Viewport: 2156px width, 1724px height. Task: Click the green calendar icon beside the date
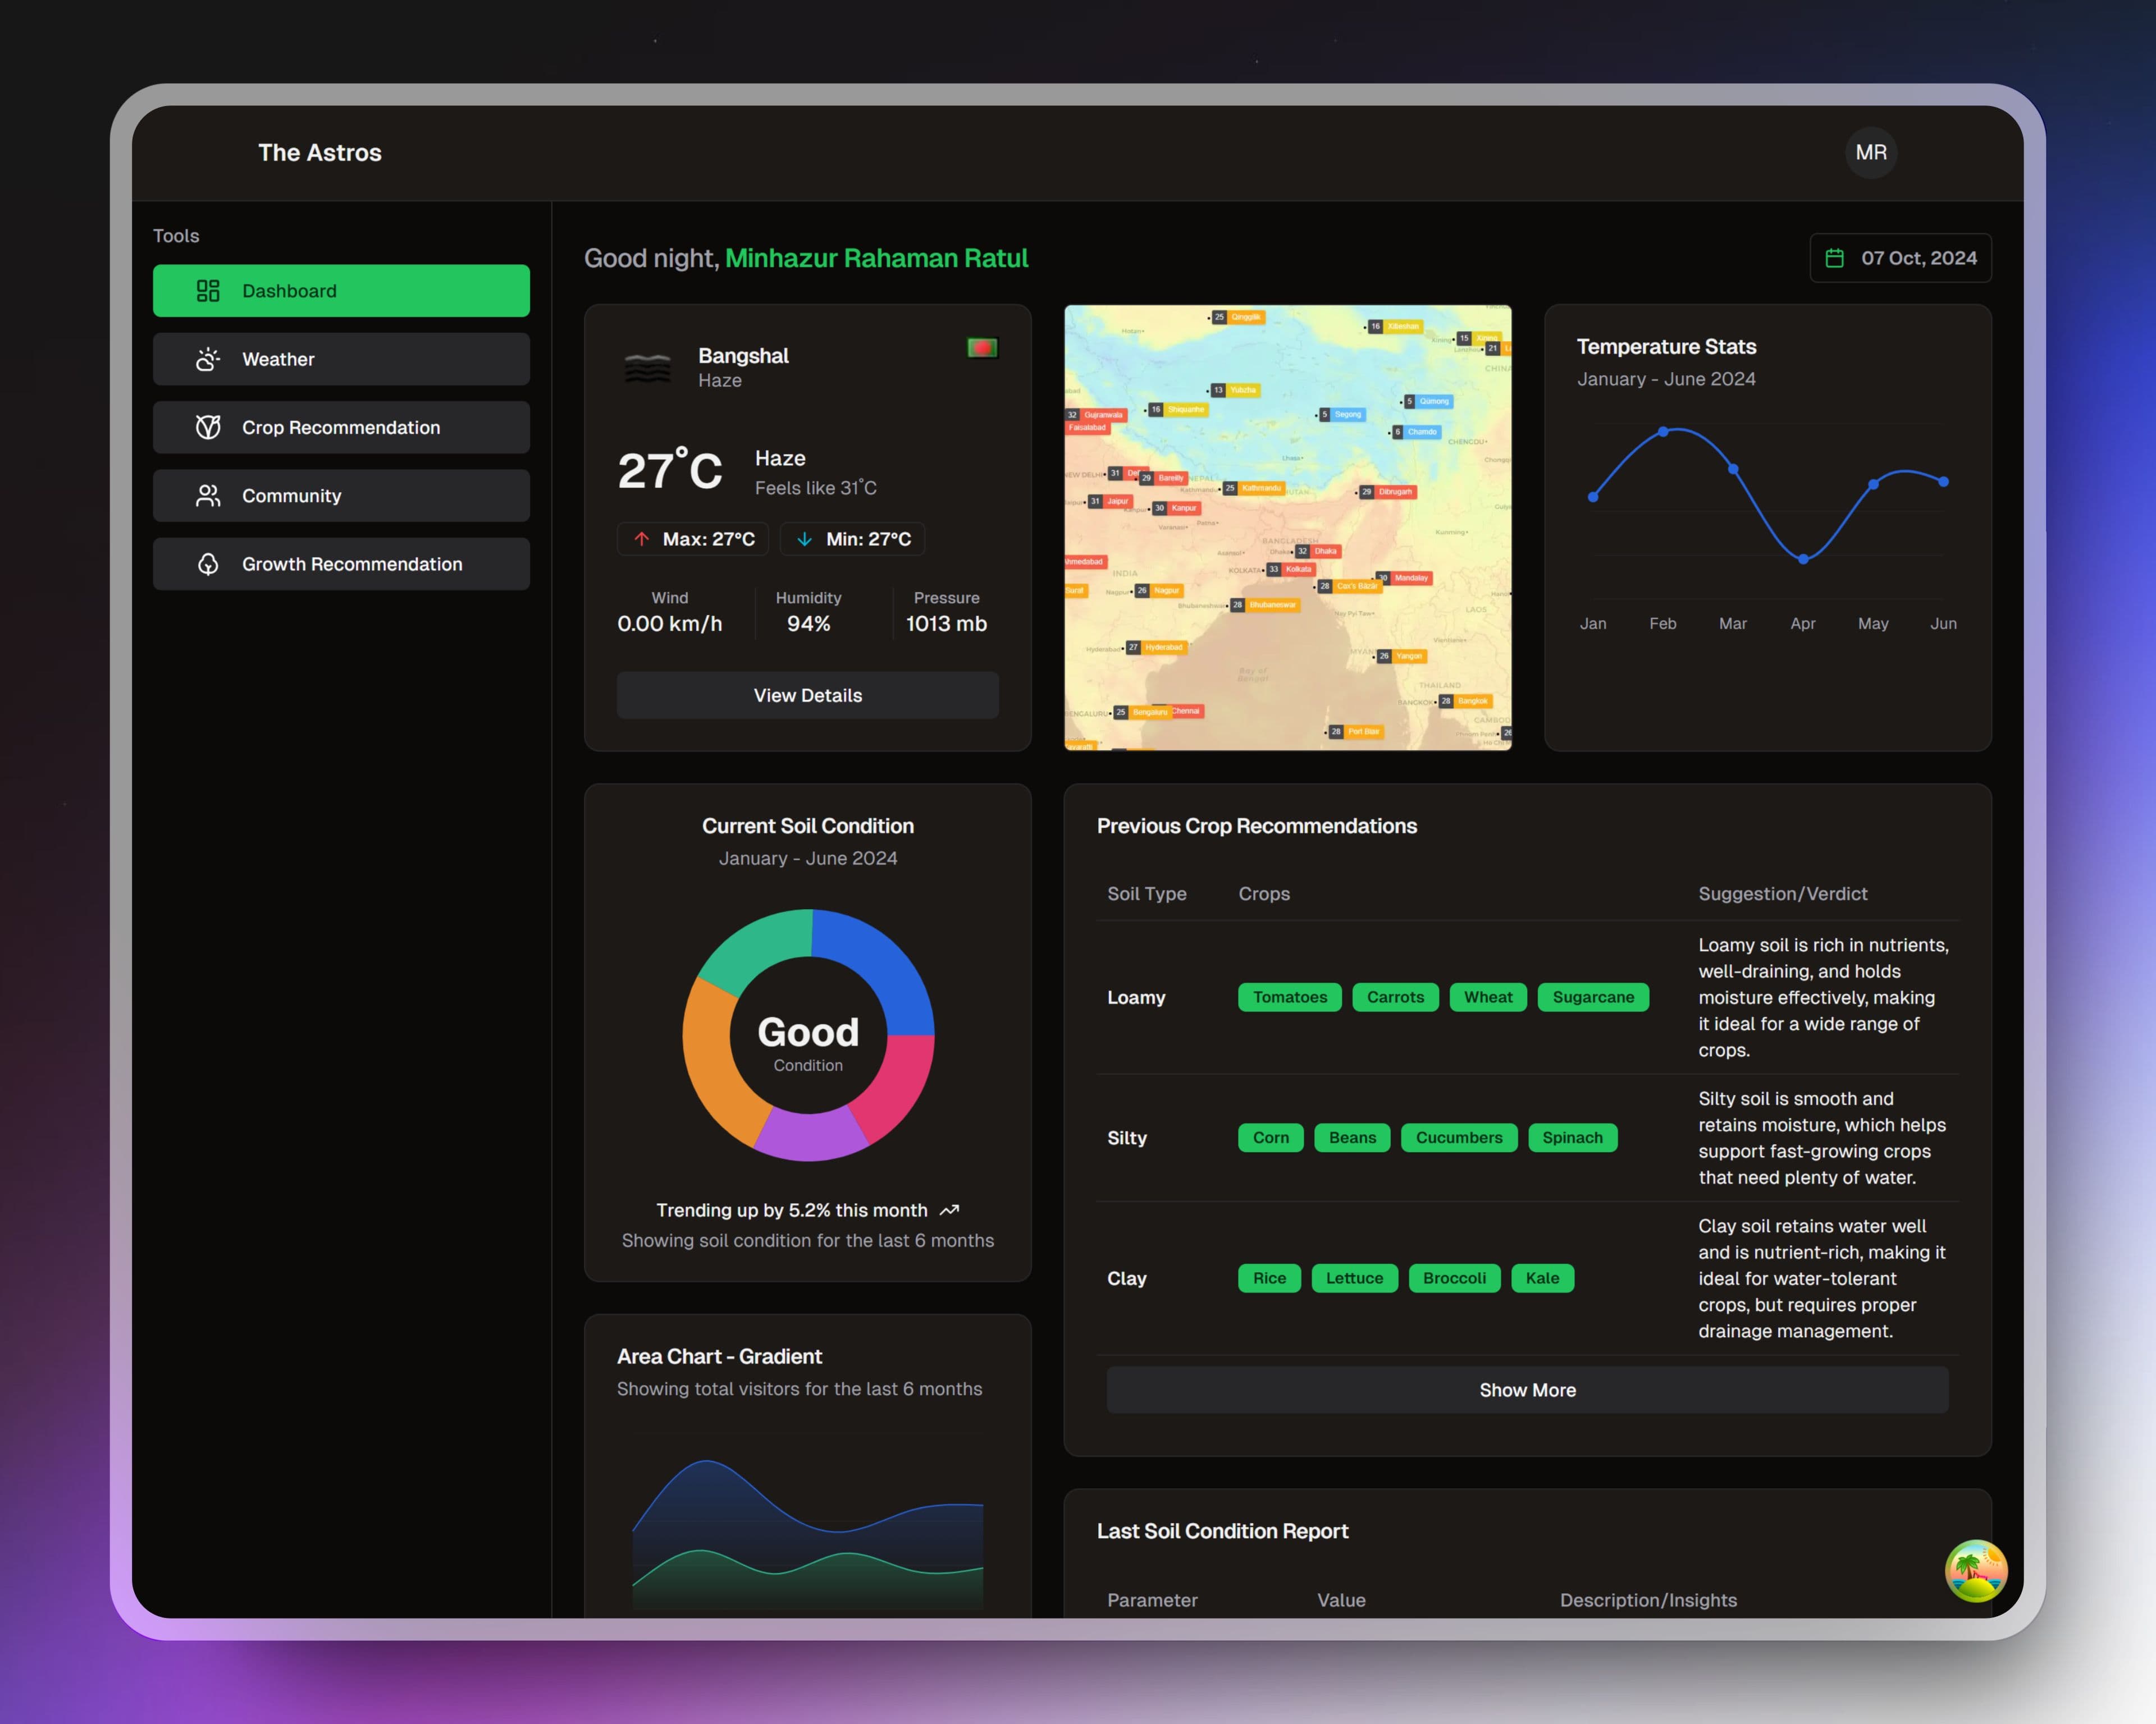pyautogui.click(x=1835, y=257)
